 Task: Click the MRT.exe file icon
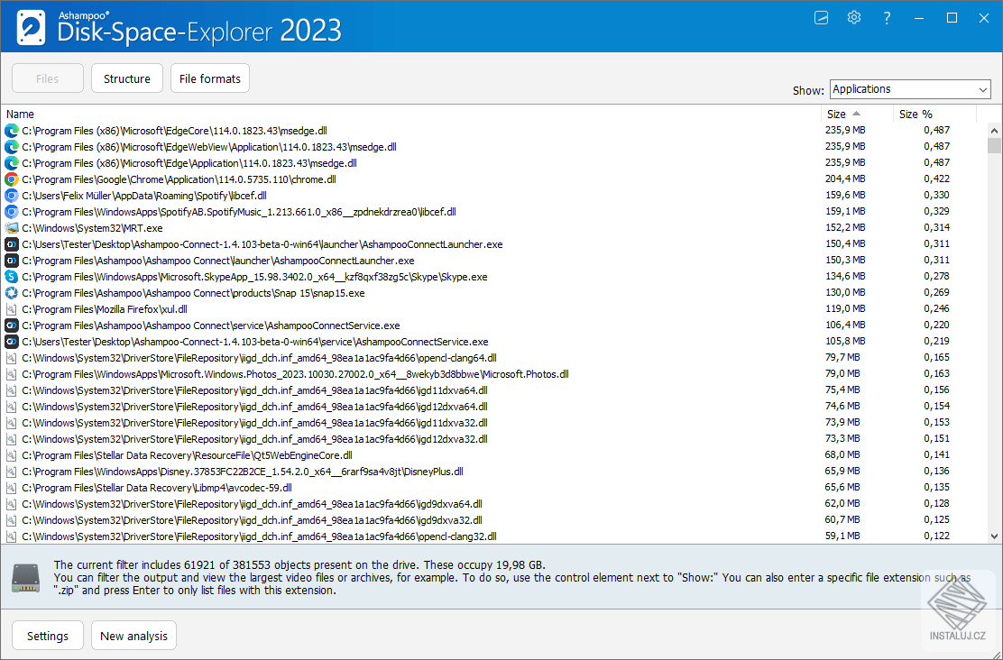[x=12, y=228]
